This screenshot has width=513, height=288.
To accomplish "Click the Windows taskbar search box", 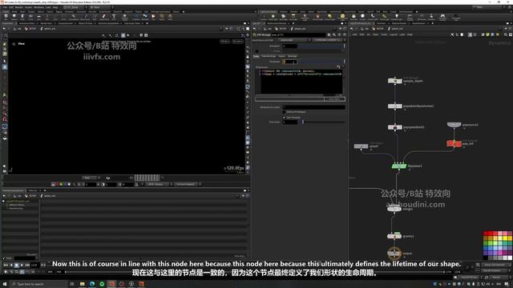I will pos(39,284).
